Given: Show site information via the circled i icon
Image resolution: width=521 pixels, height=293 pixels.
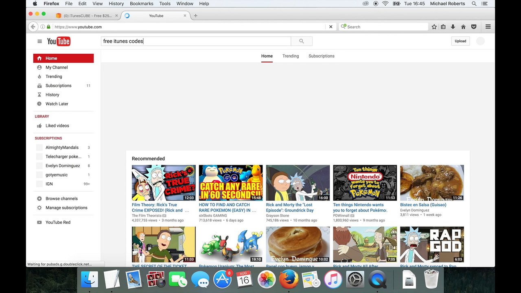Looking at the screenshot, I should pyautogui.click(x=42, y=27).
